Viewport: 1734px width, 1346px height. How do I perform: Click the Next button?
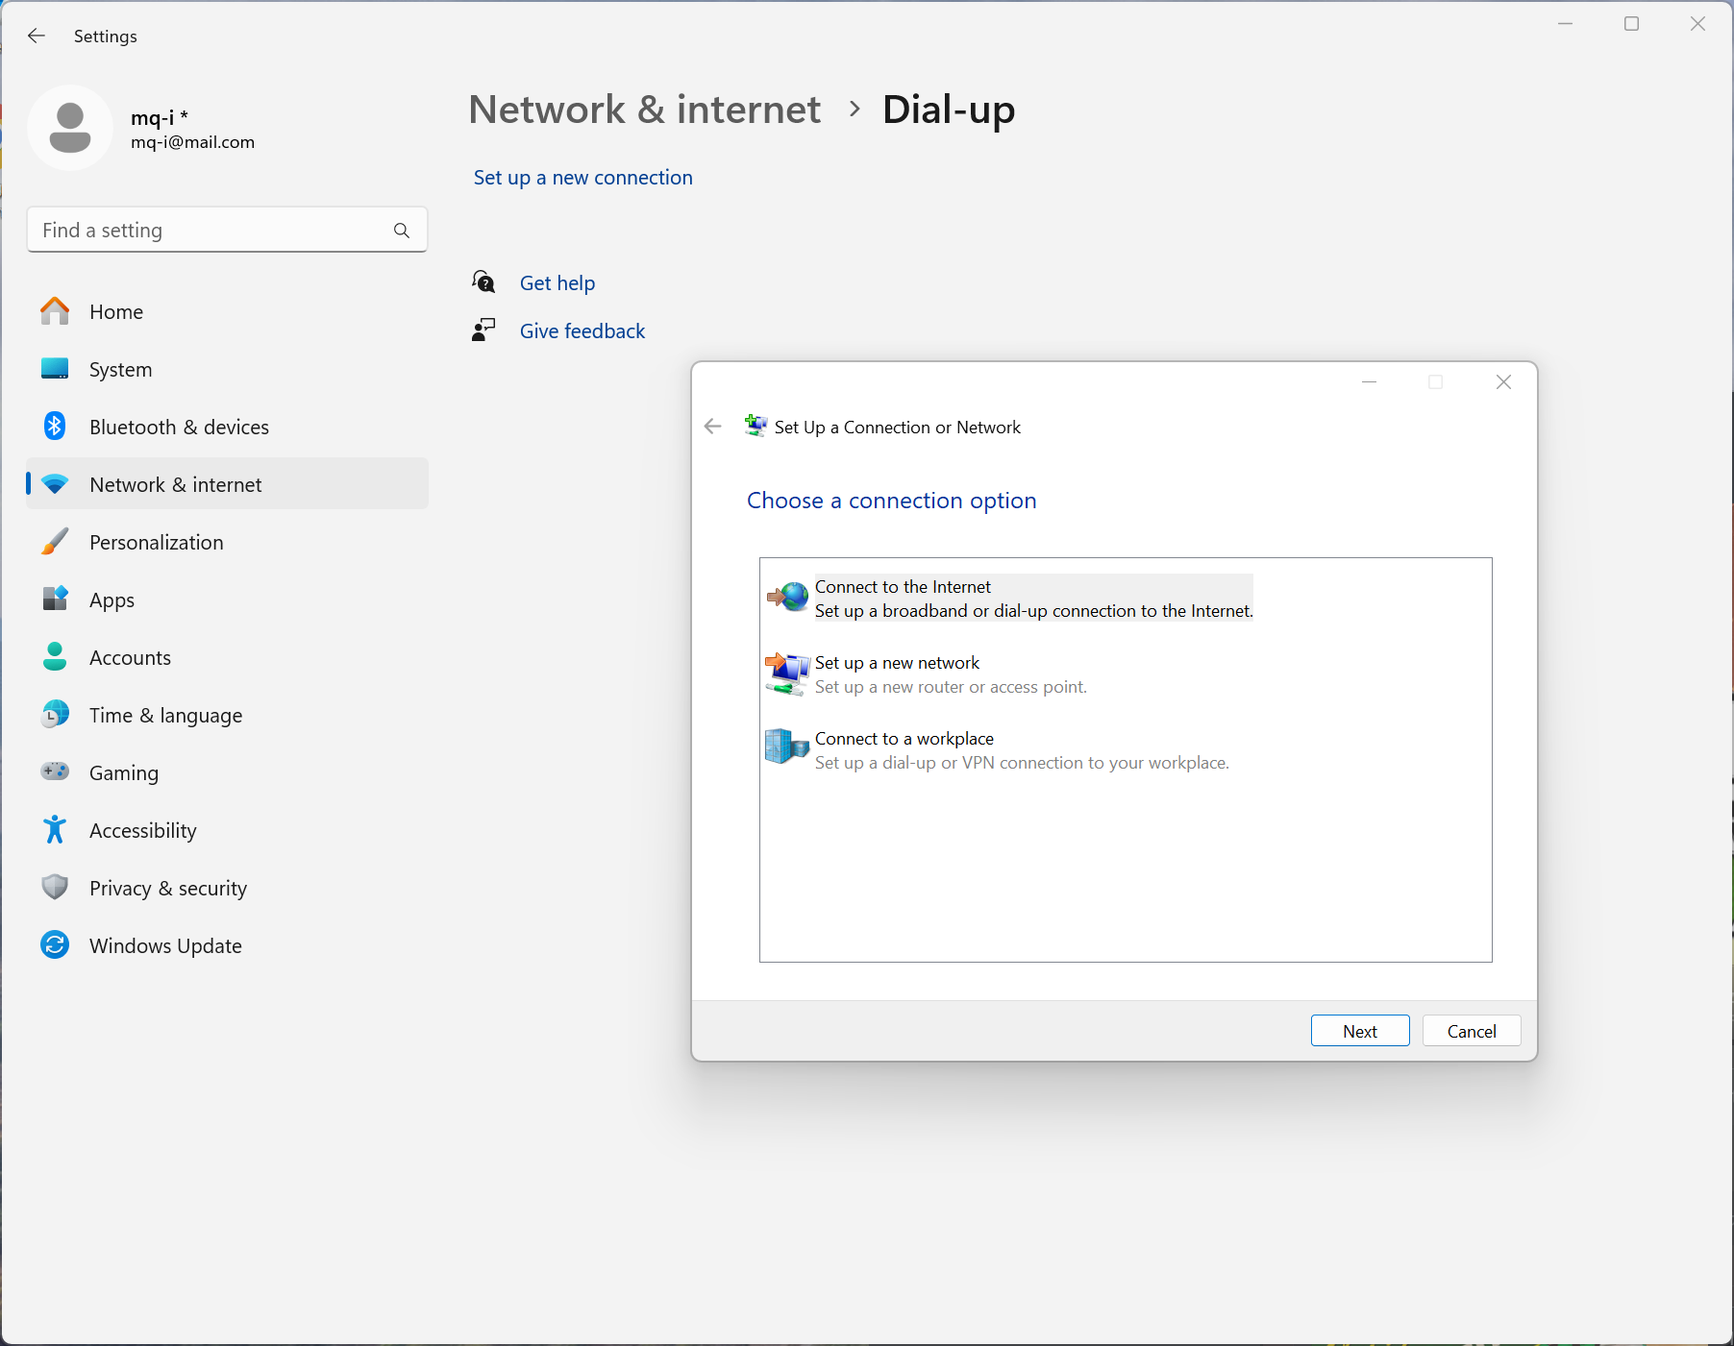pyautogui.click(x=1360, y=1031)
